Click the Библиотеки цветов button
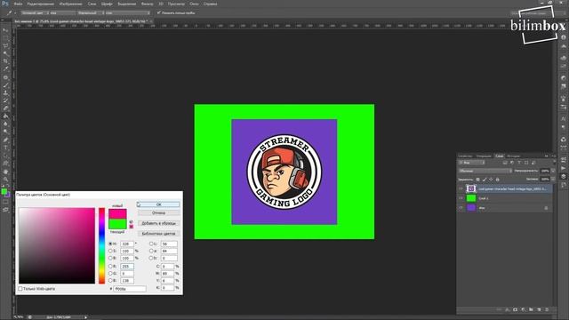Viewport: 569px width, 320px height. tap(158, 234)
